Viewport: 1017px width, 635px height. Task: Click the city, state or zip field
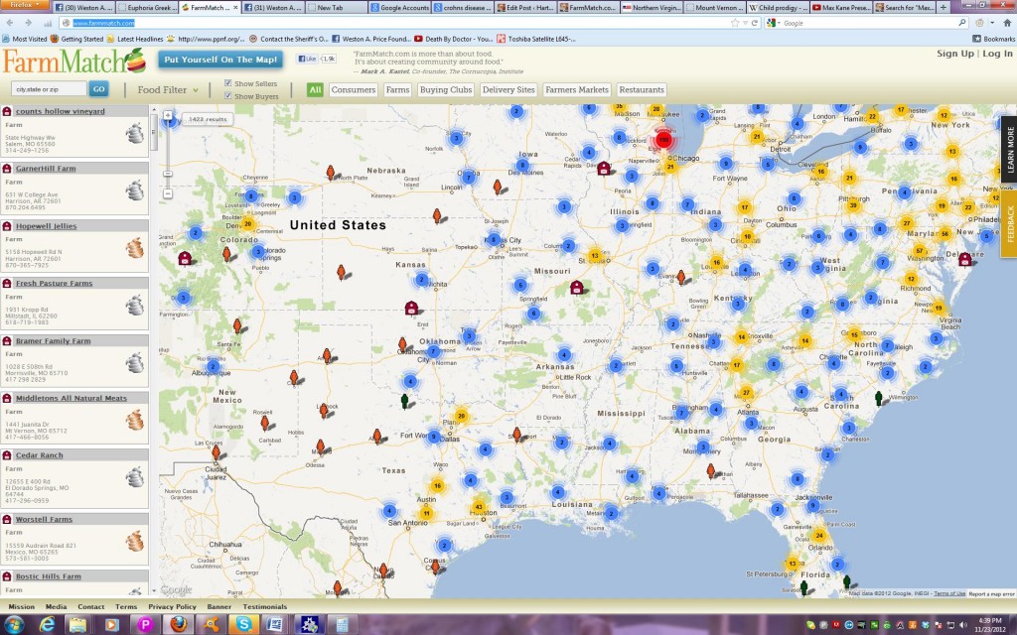[x=49, y=88]
